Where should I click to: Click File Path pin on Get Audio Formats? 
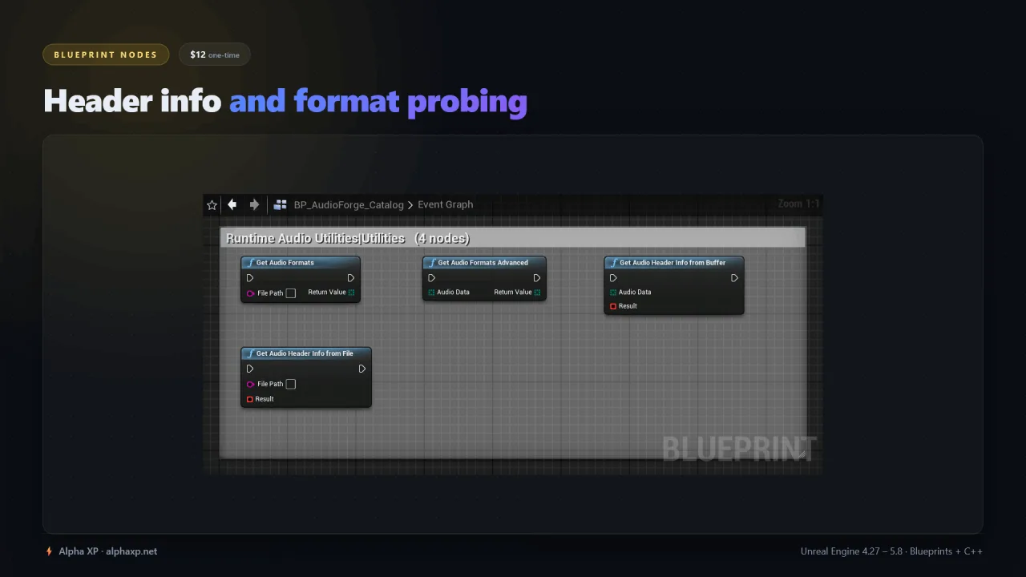pos(251,293)
